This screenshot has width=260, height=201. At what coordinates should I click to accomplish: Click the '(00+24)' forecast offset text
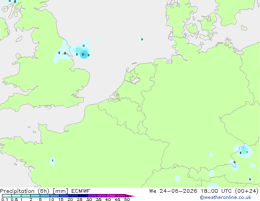click(x=246, y=191)
